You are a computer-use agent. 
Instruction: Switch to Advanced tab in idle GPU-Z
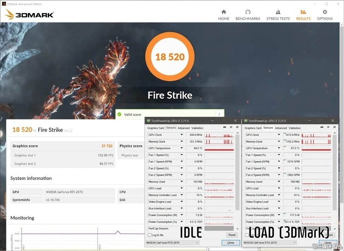coord(184,128)
